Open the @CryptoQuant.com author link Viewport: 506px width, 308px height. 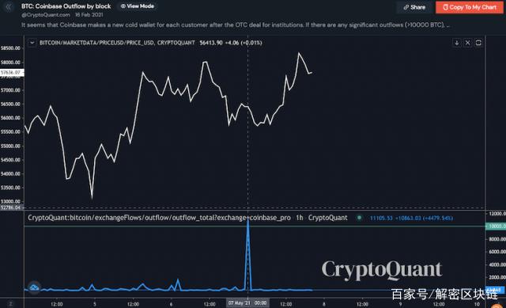pos(46,15)
